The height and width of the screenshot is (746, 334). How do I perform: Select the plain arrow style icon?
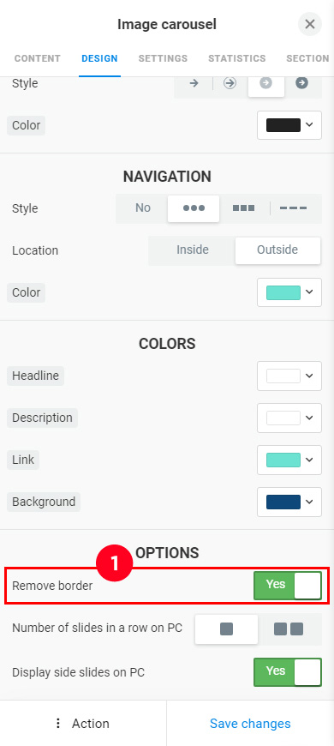(x=194, y=83)
